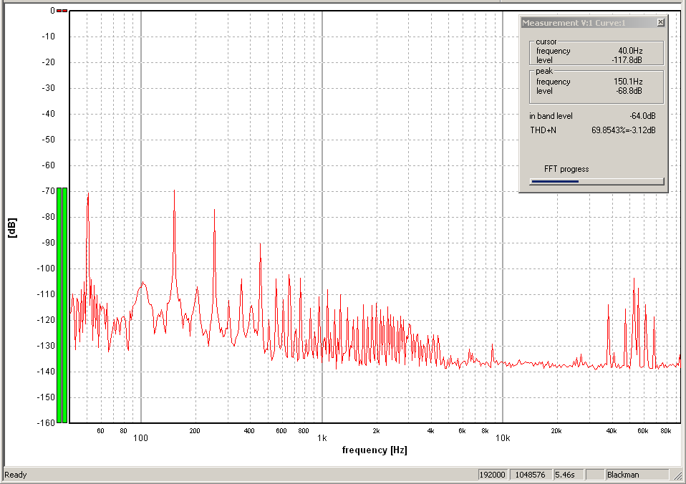Click the frequency [Hz] axis label
The image size is (686, 484).
point(374,450)
